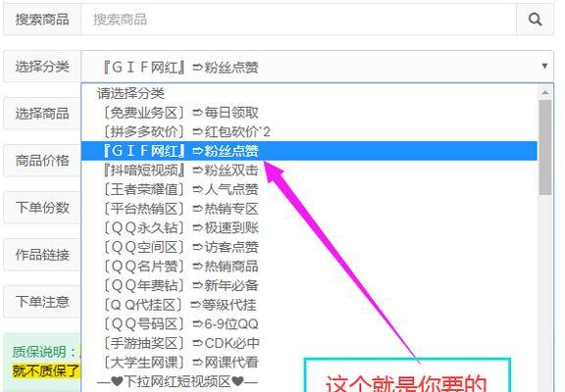Choose QQ空间区 访客点赞 option
Screen dimensions: 565x392
[x=309, y=247]
